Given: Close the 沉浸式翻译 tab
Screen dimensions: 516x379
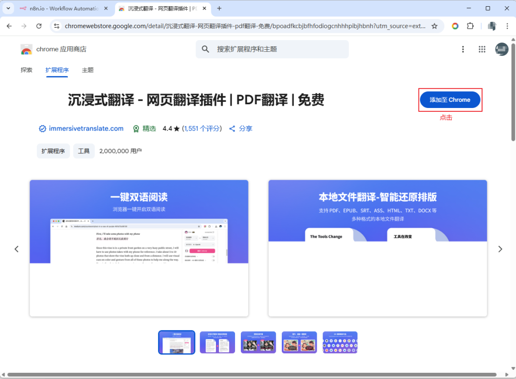Looking at the screenshot, I should click(x=204, y=9).
